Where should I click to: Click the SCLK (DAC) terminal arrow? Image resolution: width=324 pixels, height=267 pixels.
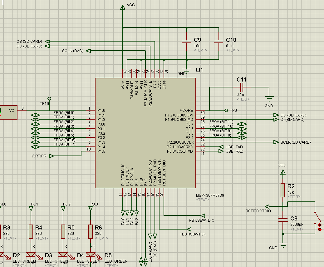coord(88,51)
